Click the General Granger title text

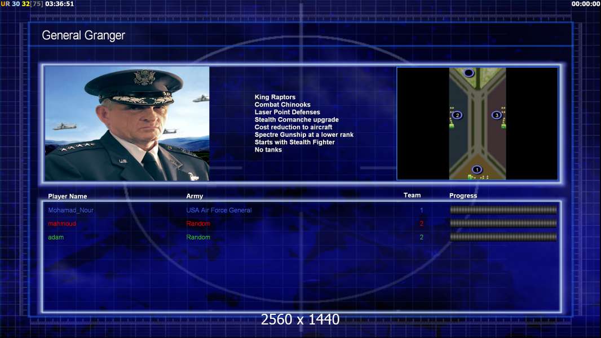coord(83,35)
